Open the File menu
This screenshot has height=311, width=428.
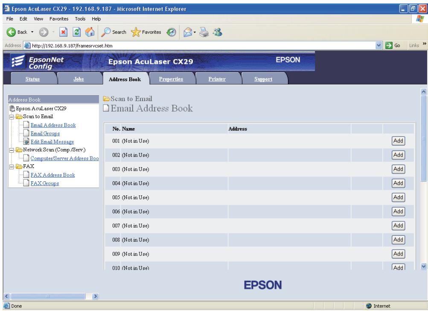click(9, 19)
